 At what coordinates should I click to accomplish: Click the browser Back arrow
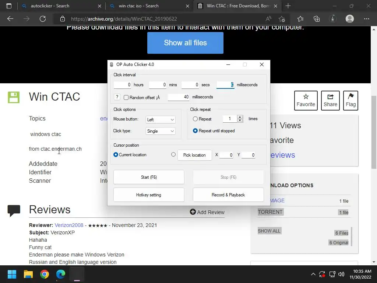[x=10, y=19]
